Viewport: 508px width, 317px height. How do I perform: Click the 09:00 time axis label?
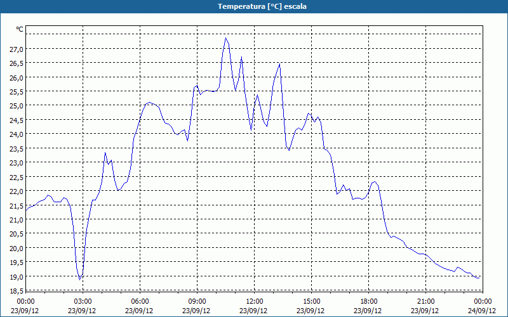point(197,302)
